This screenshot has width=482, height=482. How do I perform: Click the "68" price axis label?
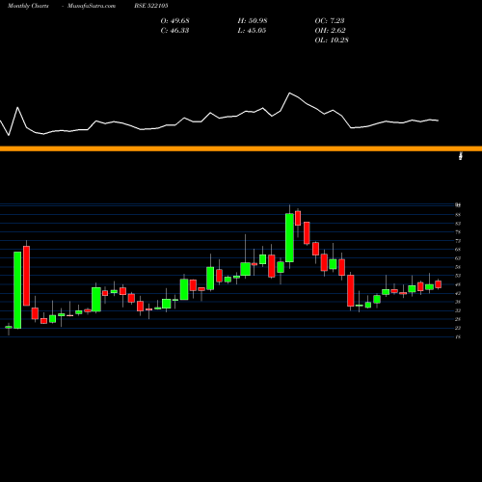[x=458, y=250]
